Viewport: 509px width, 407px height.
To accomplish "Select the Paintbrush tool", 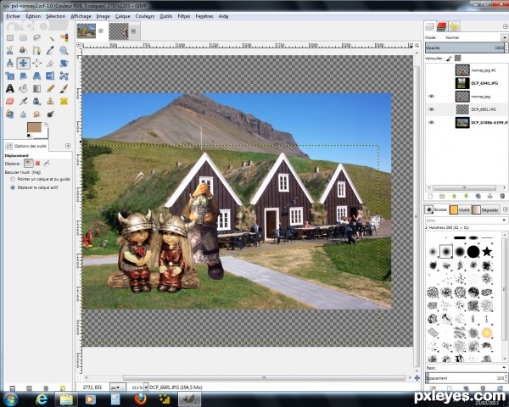I will pos(64,88).
